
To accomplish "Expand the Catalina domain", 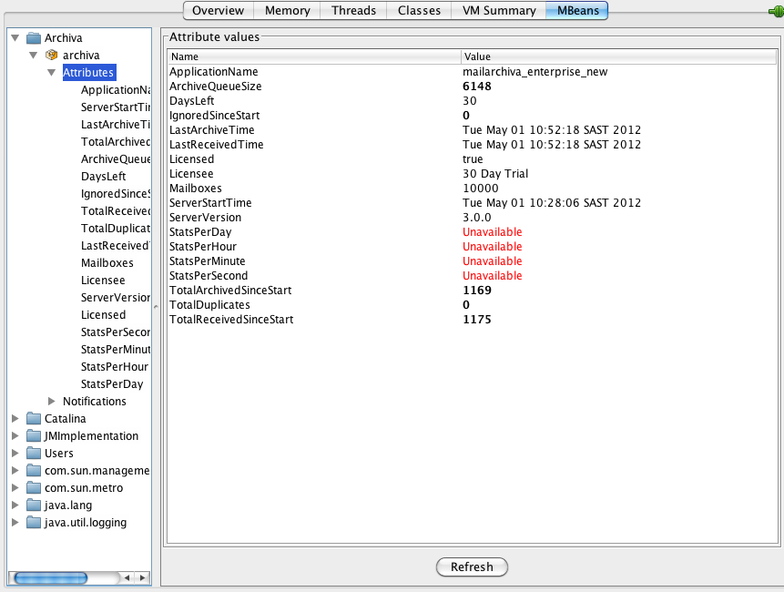I will 15,419.
